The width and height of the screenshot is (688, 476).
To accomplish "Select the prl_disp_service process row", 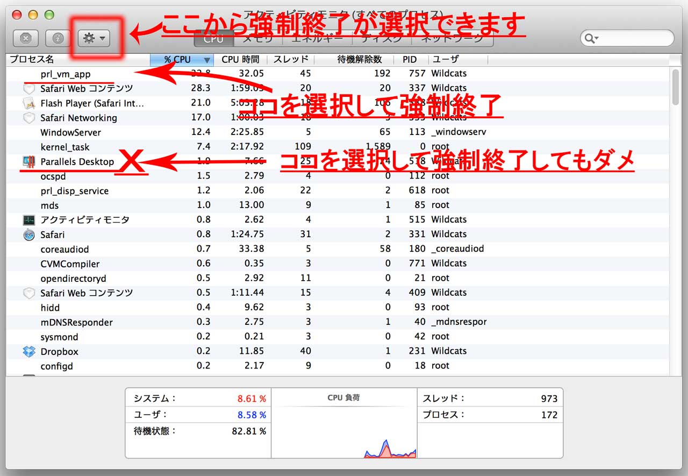I will click(338, 190).
